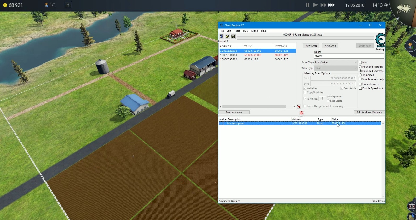Click the found list scroll right arrow

[x=294, y=107]
